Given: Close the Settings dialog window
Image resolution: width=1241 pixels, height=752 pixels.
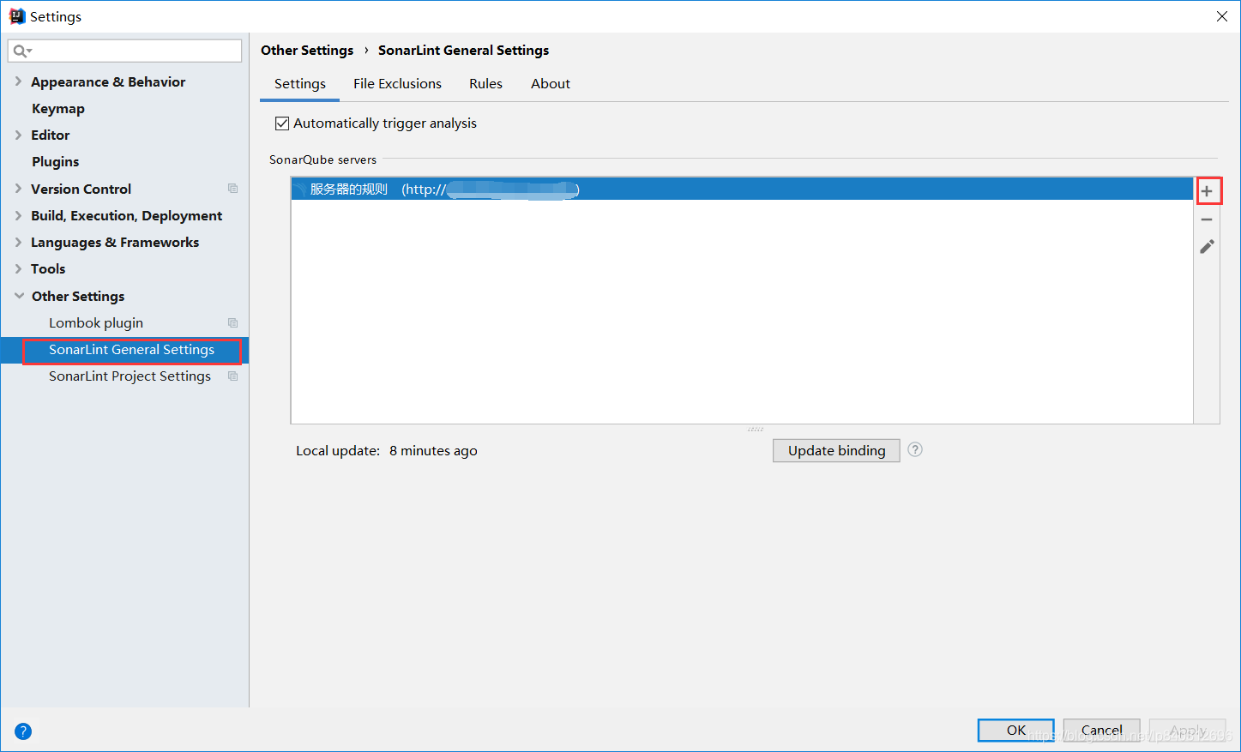Looking at the screenshot, I should (1222, 16).
